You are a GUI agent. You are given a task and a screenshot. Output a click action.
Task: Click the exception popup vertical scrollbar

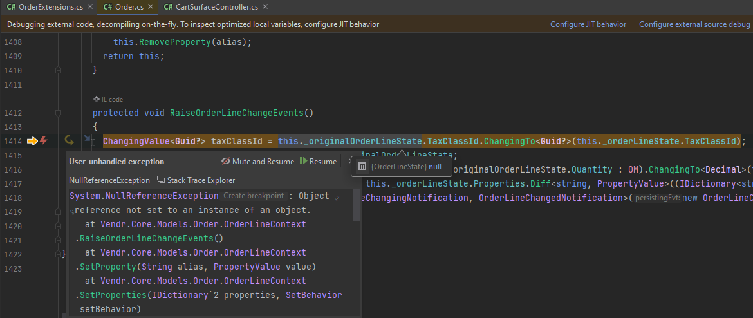coord(357,205)
